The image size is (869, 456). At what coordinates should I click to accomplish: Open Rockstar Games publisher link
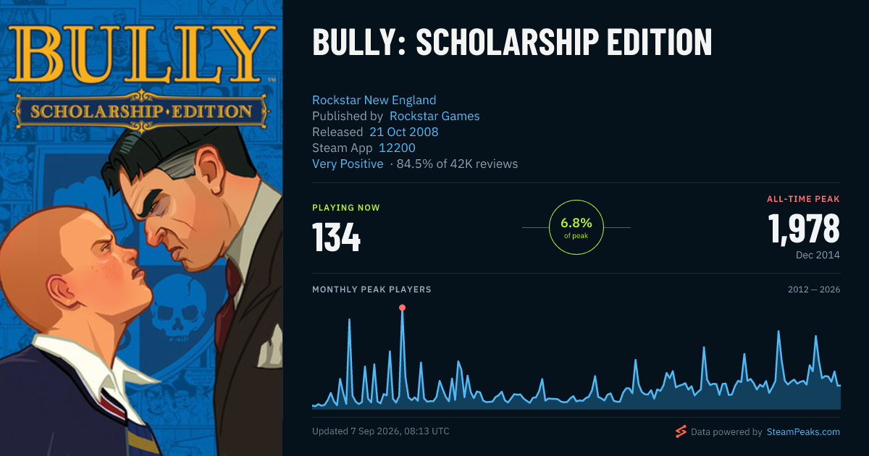pos(434,116)
